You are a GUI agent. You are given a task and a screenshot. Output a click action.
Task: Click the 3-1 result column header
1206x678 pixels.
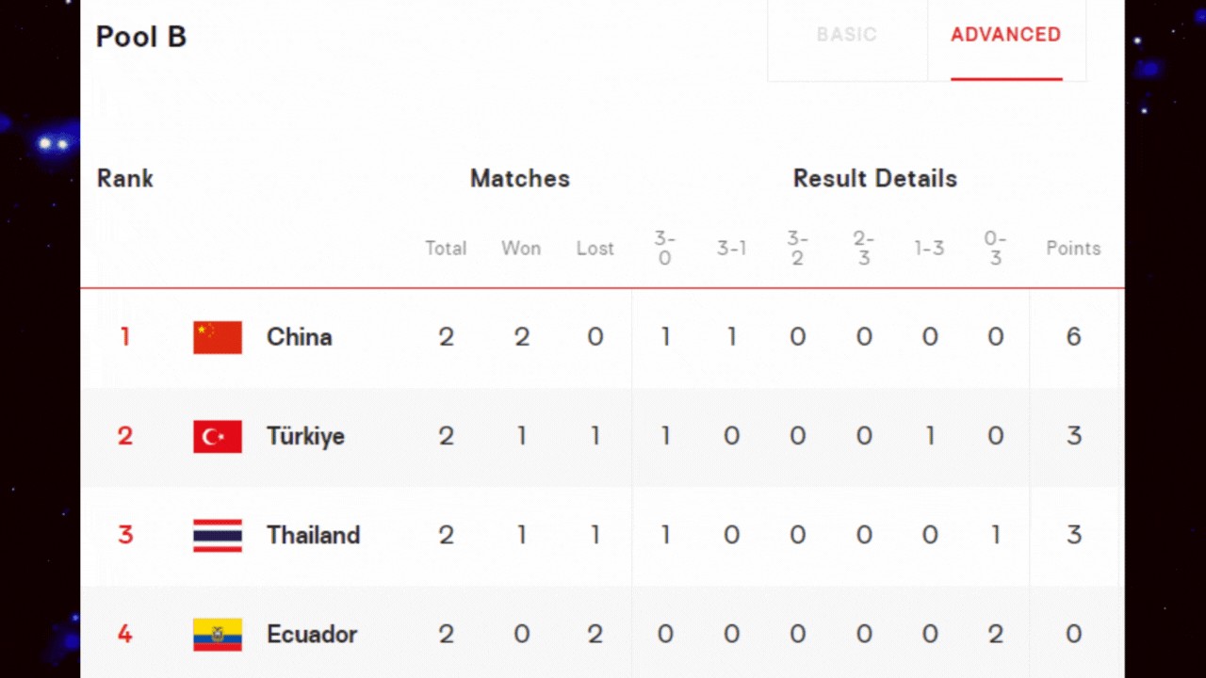tap(732, 249)
